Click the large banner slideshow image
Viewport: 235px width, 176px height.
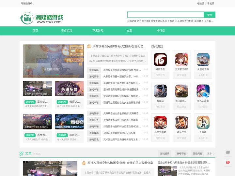[x=53, y=61]
